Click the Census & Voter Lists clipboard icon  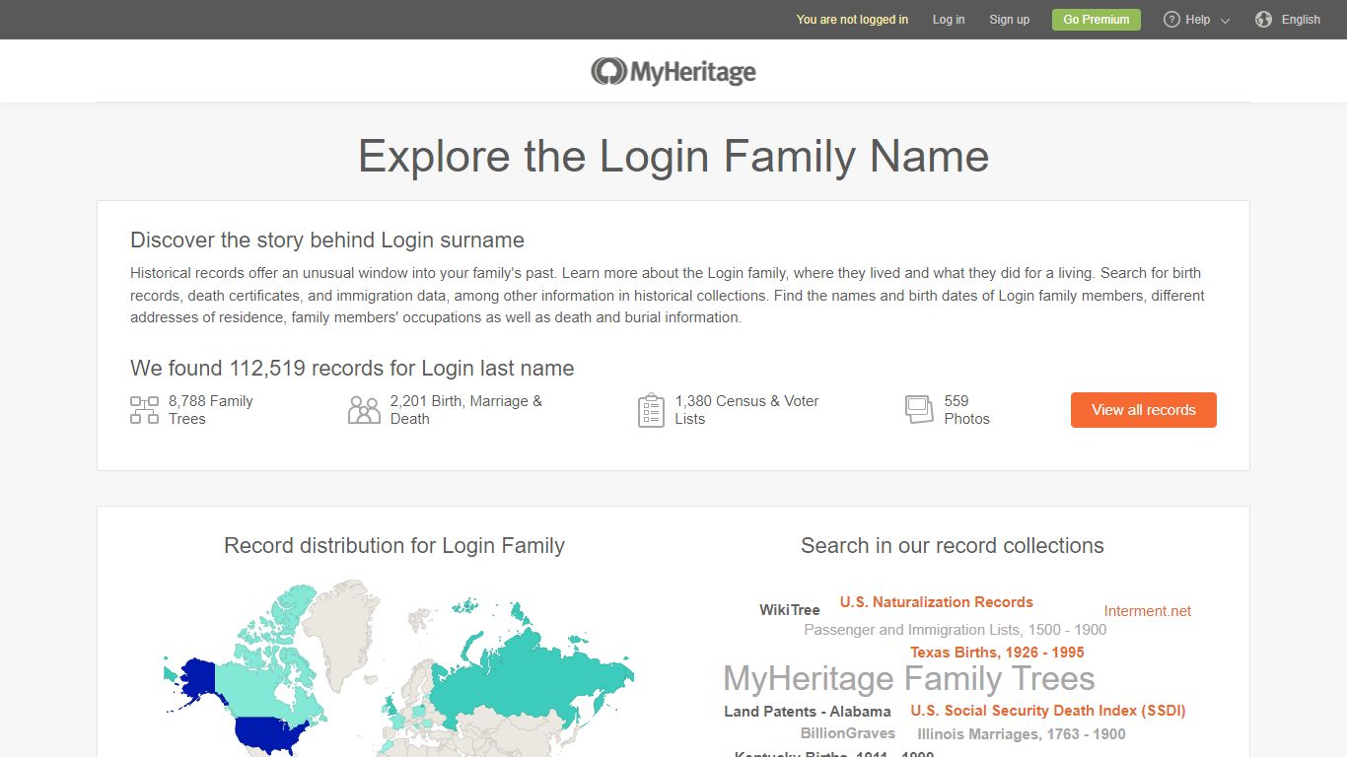(651, 409)
